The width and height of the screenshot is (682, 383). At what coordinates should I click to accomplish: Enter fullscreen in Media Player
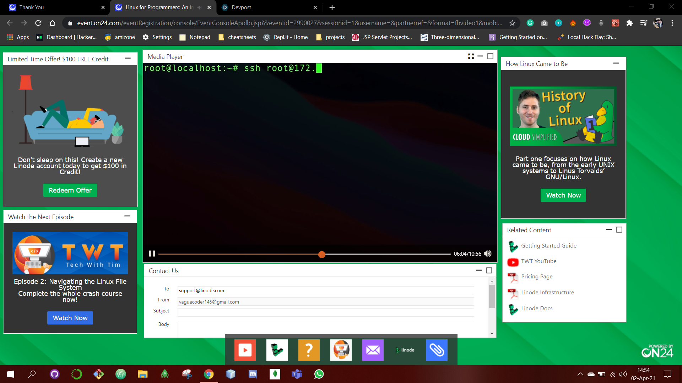click(x=471, y=56)
